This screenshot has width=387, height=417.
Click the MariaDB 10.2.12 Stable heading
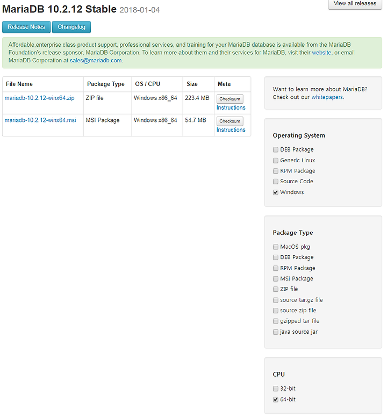pyautogui.click(x=59, y=9)
